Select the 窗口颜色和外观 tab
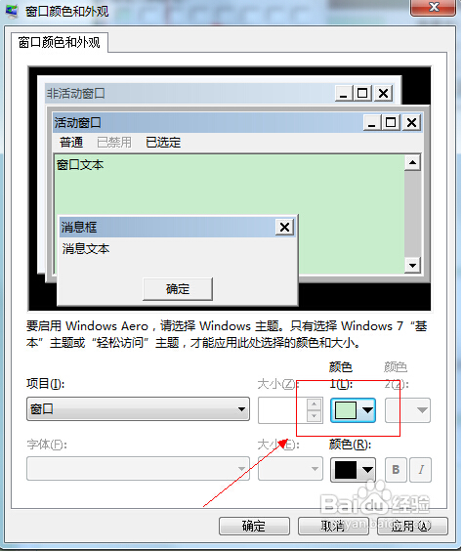This screenshot has width=463, height=552. [x=60, y=42]
